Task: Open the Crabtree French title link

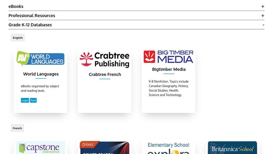Action: click(x=105, y=75)
